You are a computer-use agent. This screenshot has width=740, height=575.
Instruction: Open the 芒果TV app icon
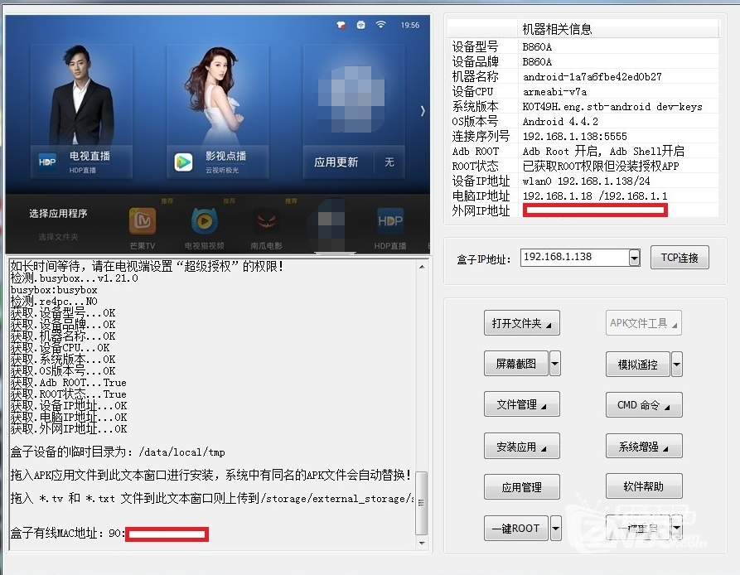pos(143,221)
